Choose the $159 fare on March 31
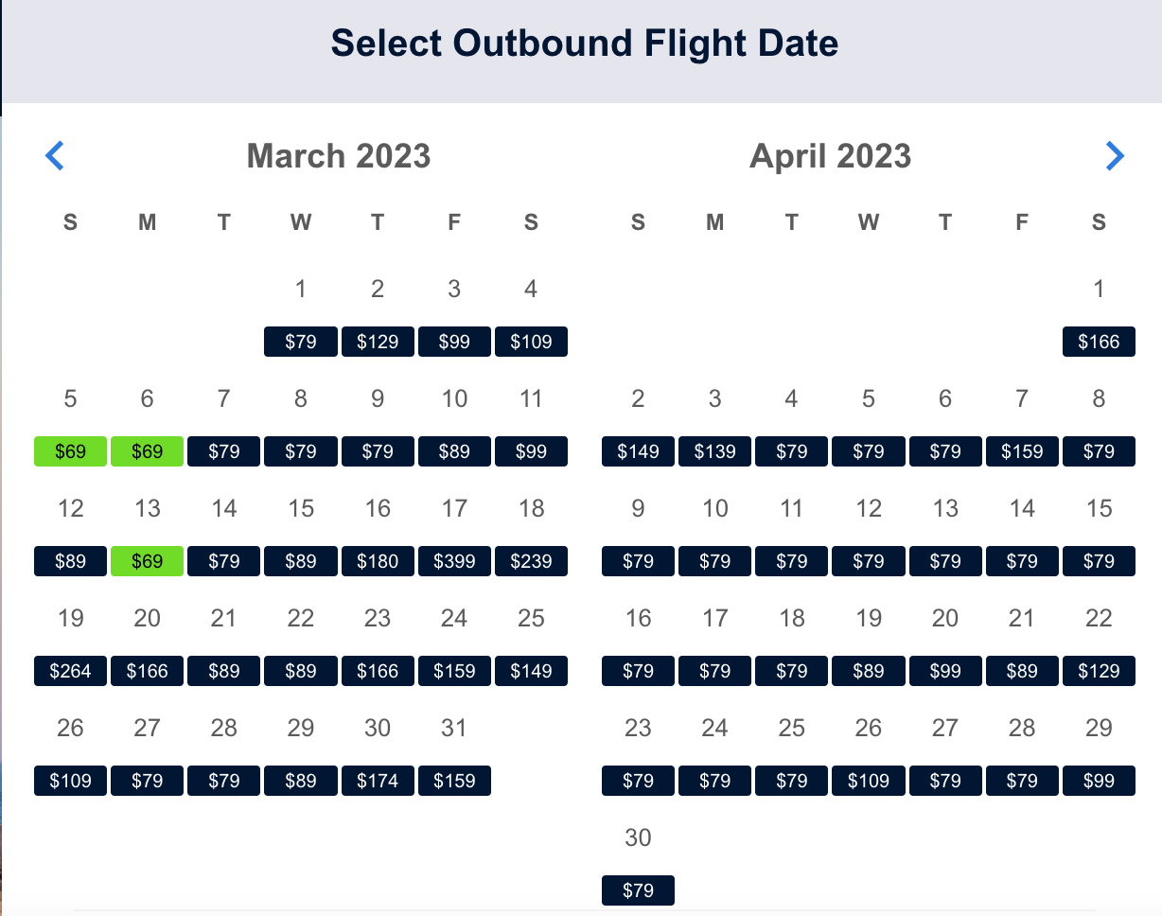 [x=454, y=781]
